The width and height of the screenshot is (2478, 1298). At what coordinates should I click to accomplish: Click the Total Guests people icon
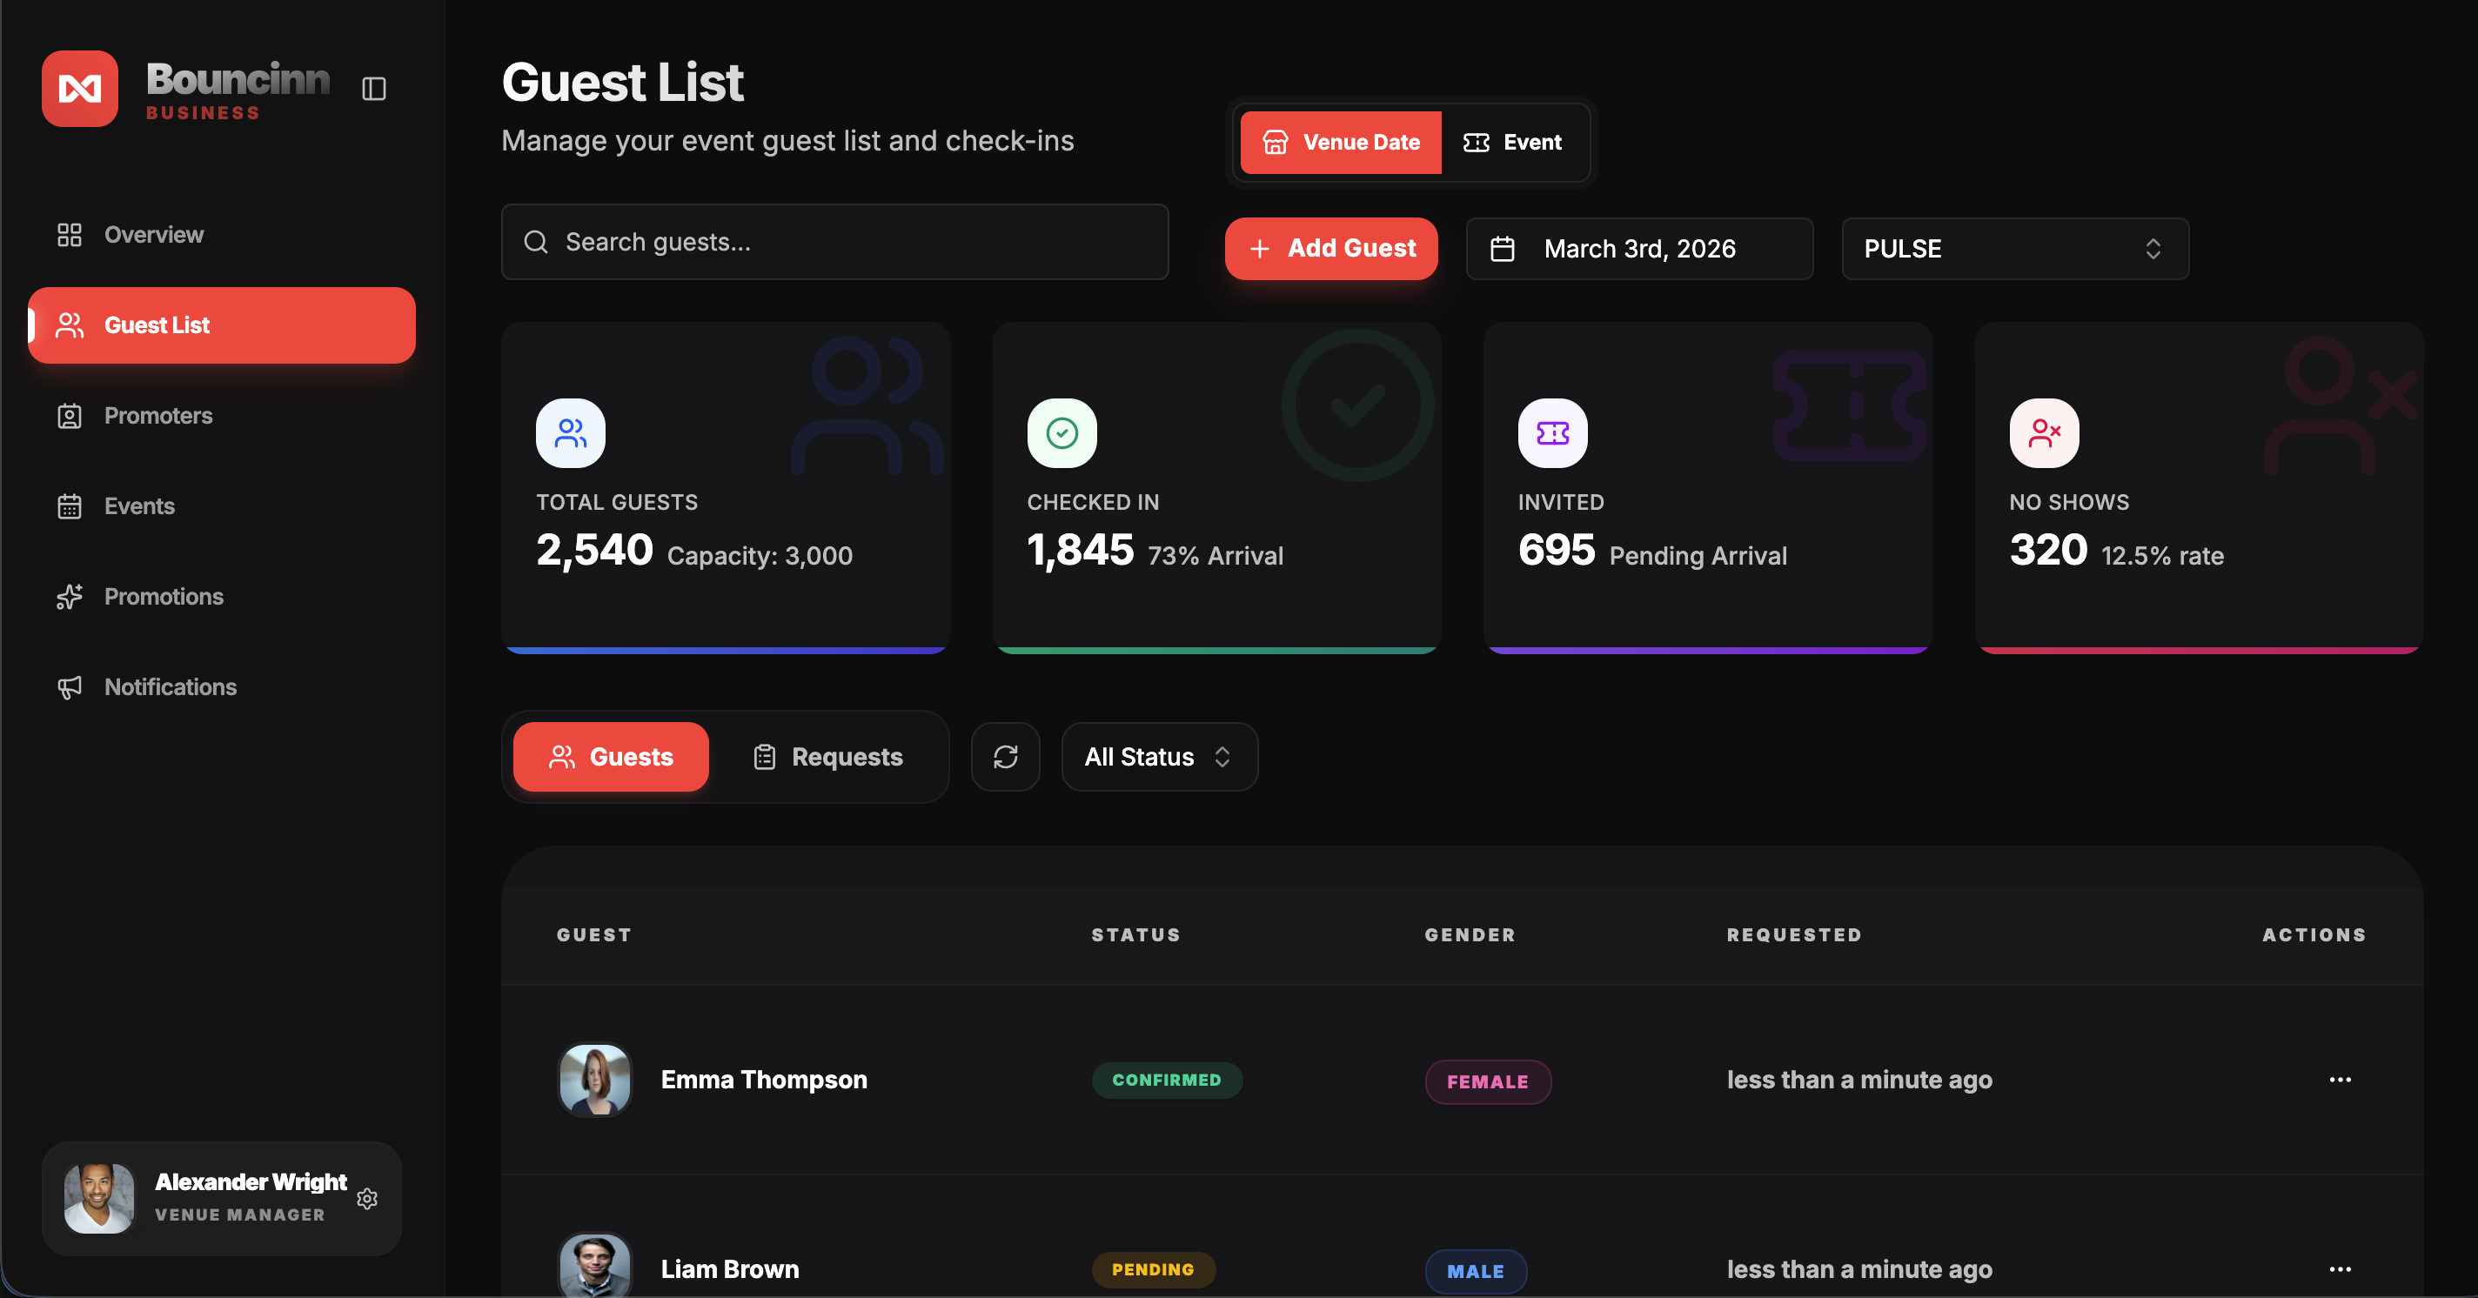point(571,433)
